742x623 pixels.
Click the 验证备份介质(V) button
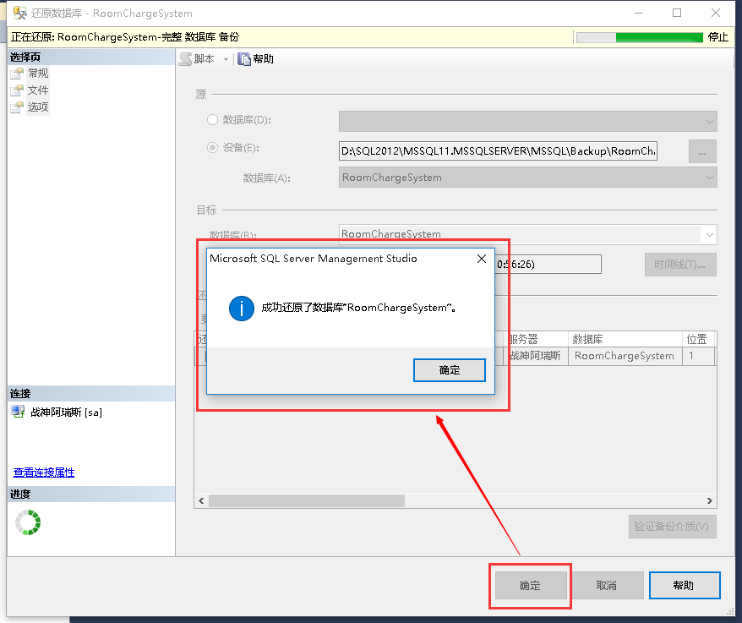click(672, 527)
